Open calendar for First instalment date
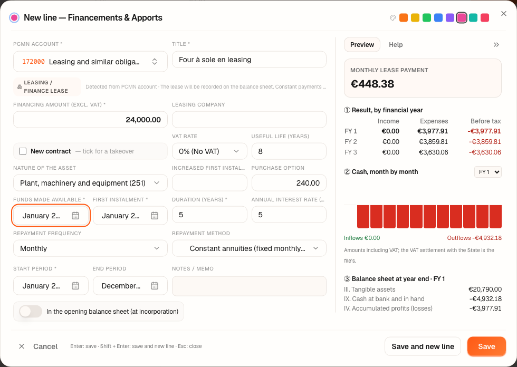Viewport: 517px width, 367px height. click(155, 216)
